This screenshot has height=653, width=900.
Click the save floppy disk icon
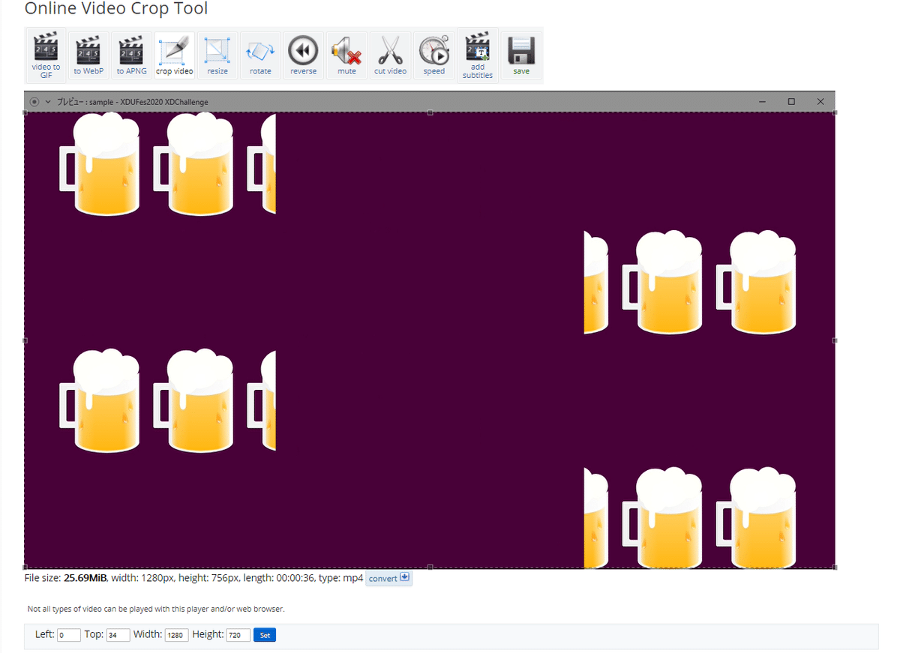(x=521, y=55)
